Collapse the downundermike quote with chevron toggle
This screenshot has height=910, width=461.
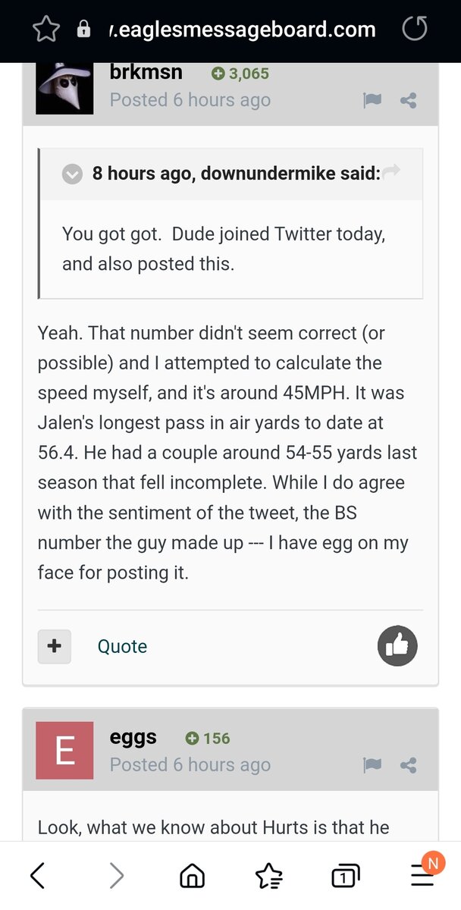[x=72, y=174]
